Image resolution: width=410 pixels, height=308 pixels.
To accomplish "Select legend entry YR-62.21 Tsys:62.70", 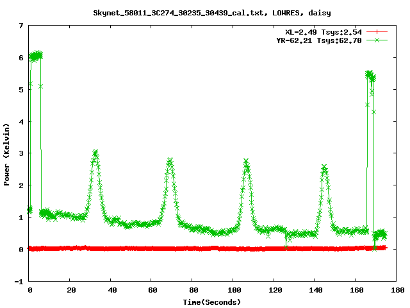I will pyautogui.click(x=319, y=40).
